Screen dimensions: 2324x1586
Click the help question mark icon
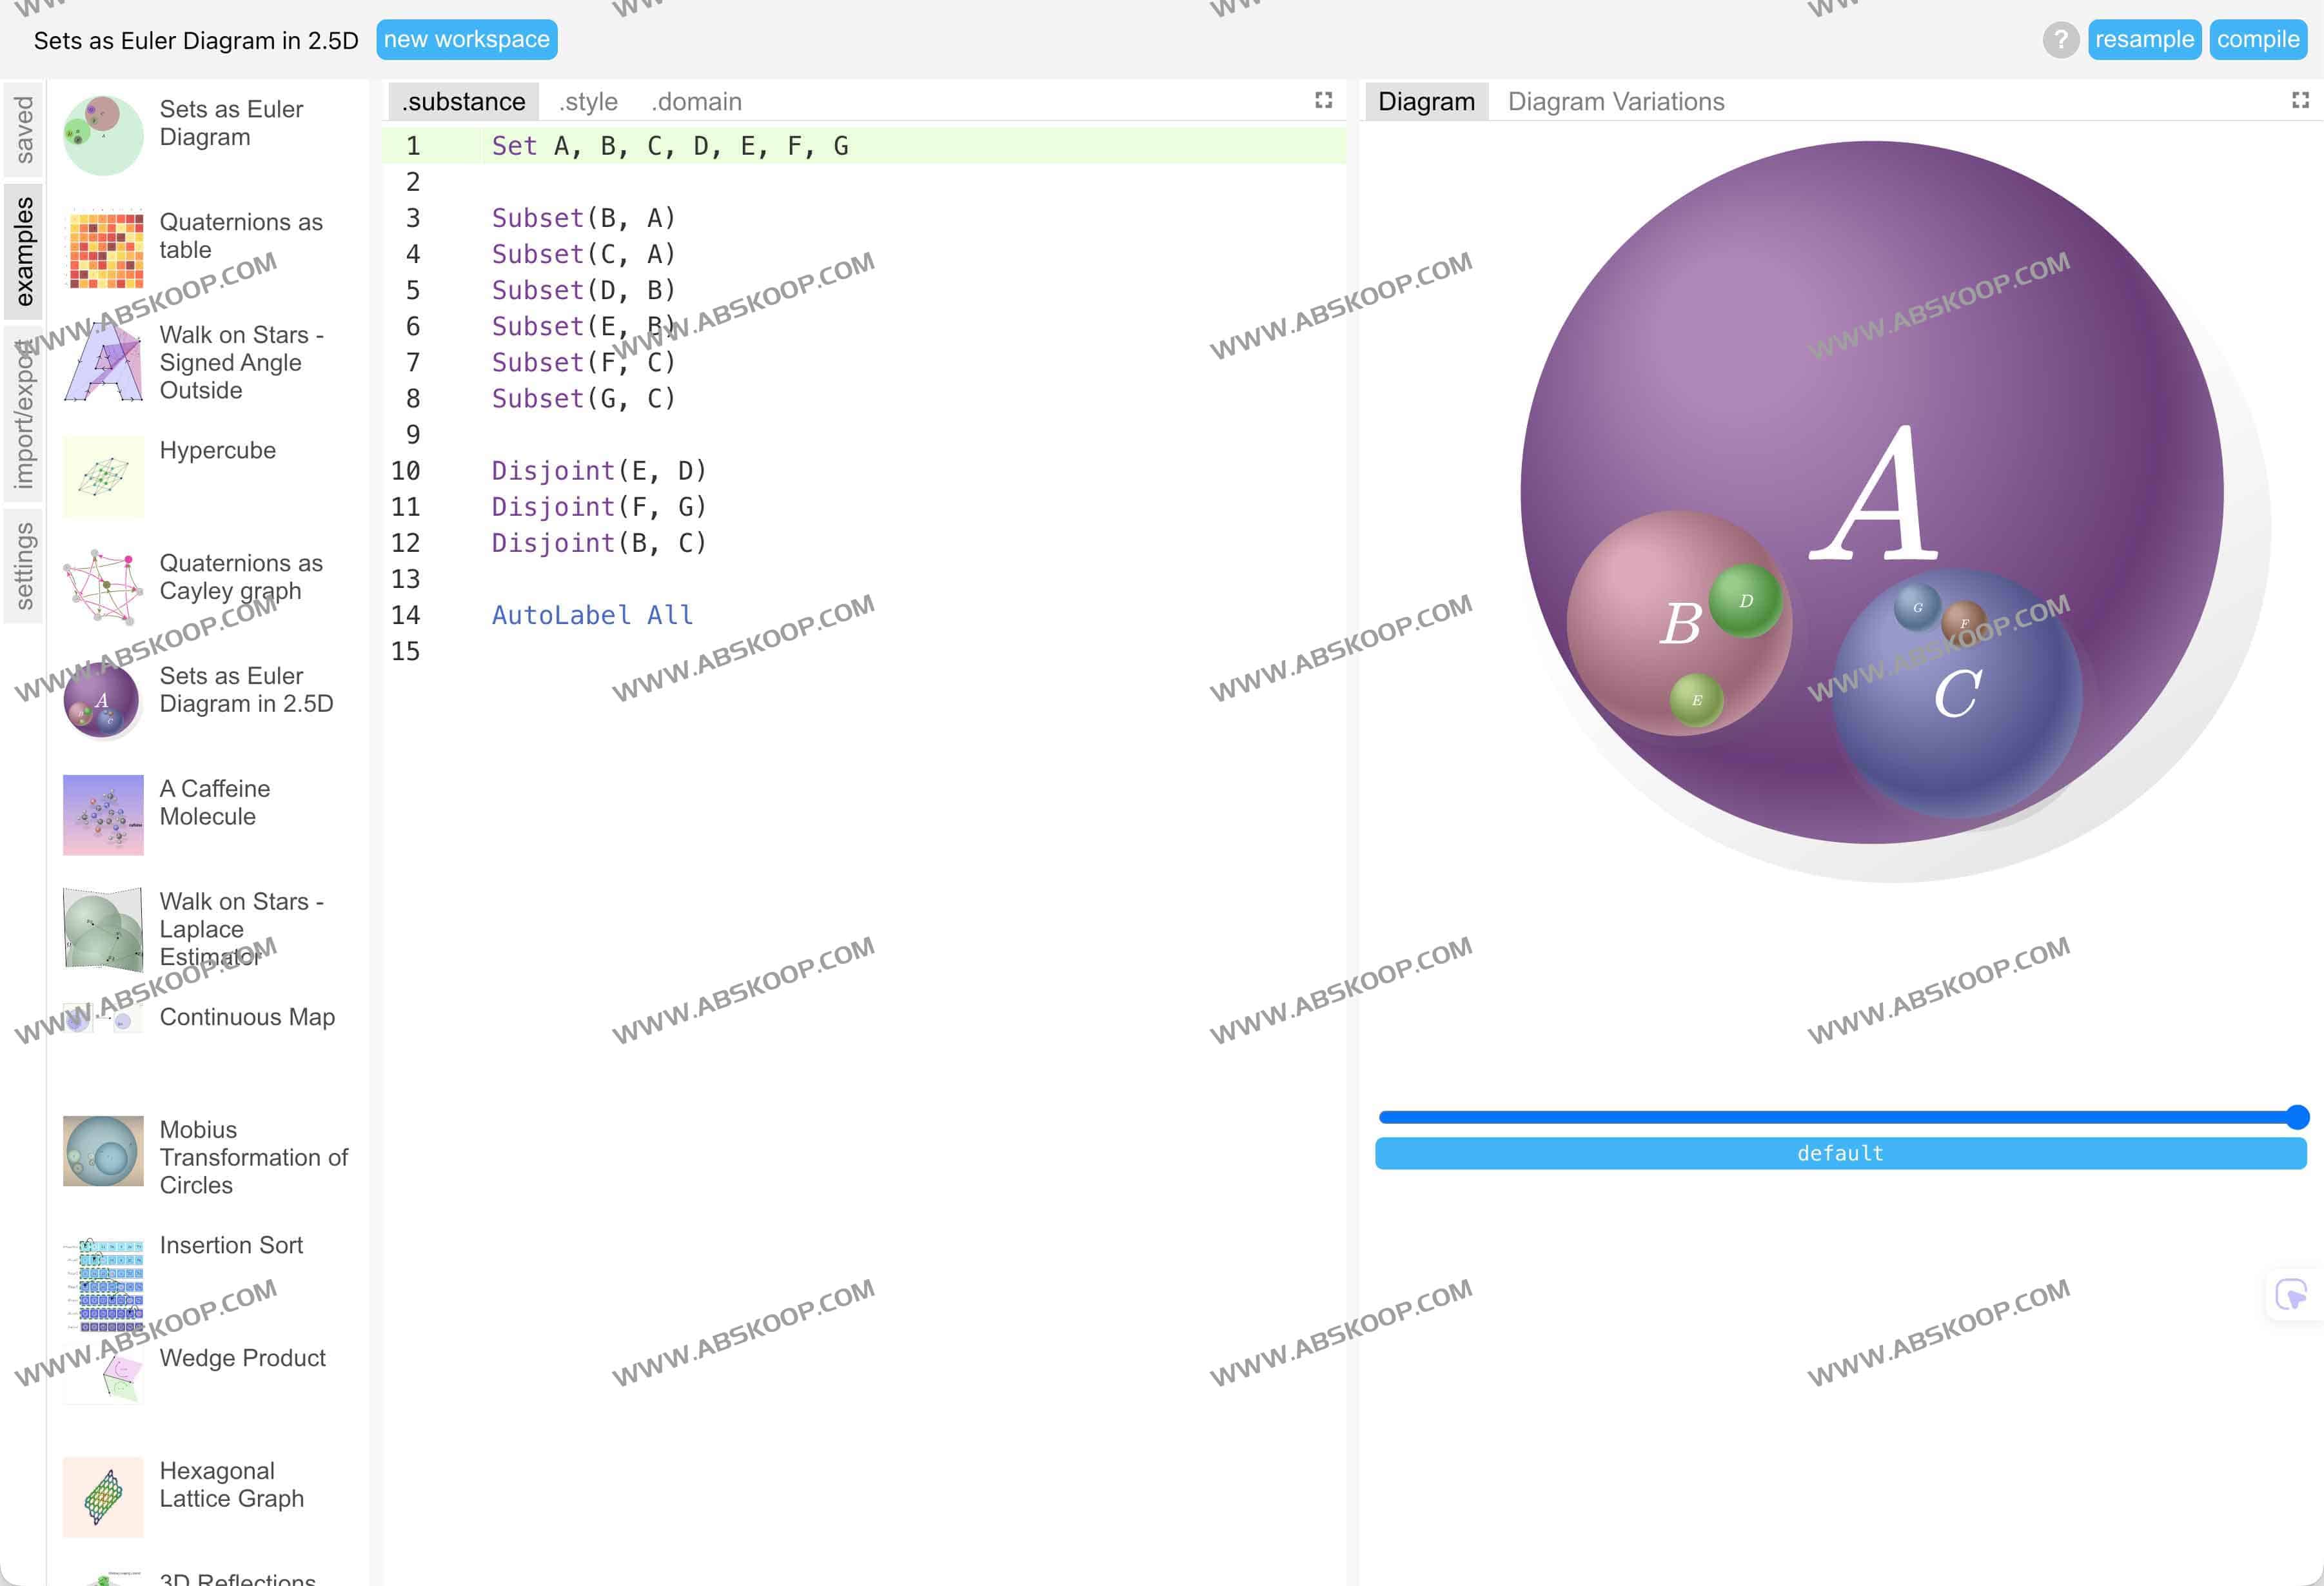[2060, 40]
